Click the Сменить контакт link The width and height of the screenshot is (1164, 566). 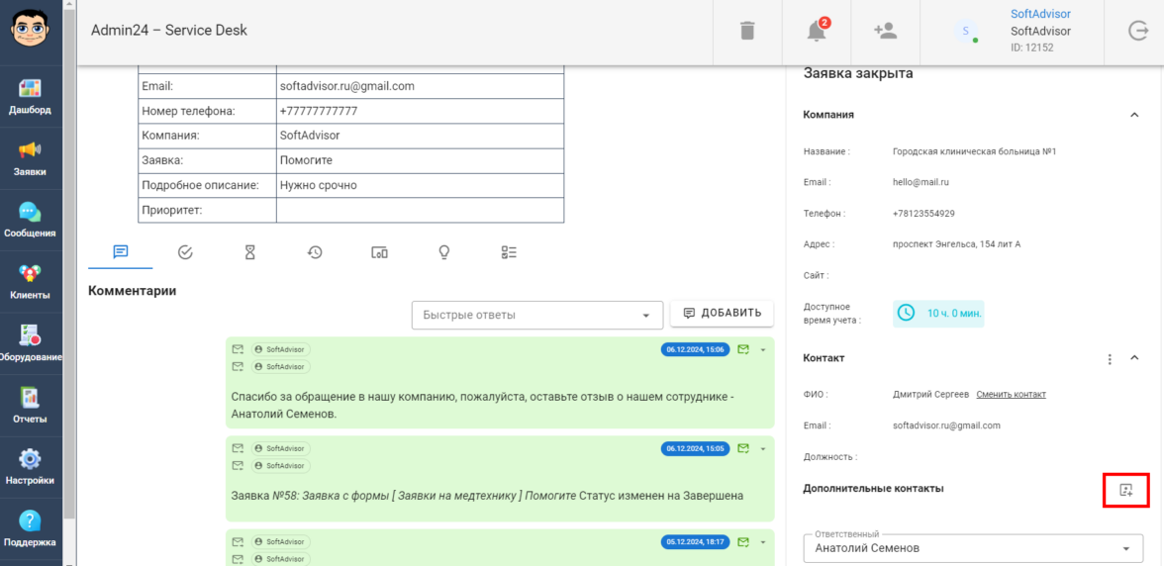[1011, 394]
